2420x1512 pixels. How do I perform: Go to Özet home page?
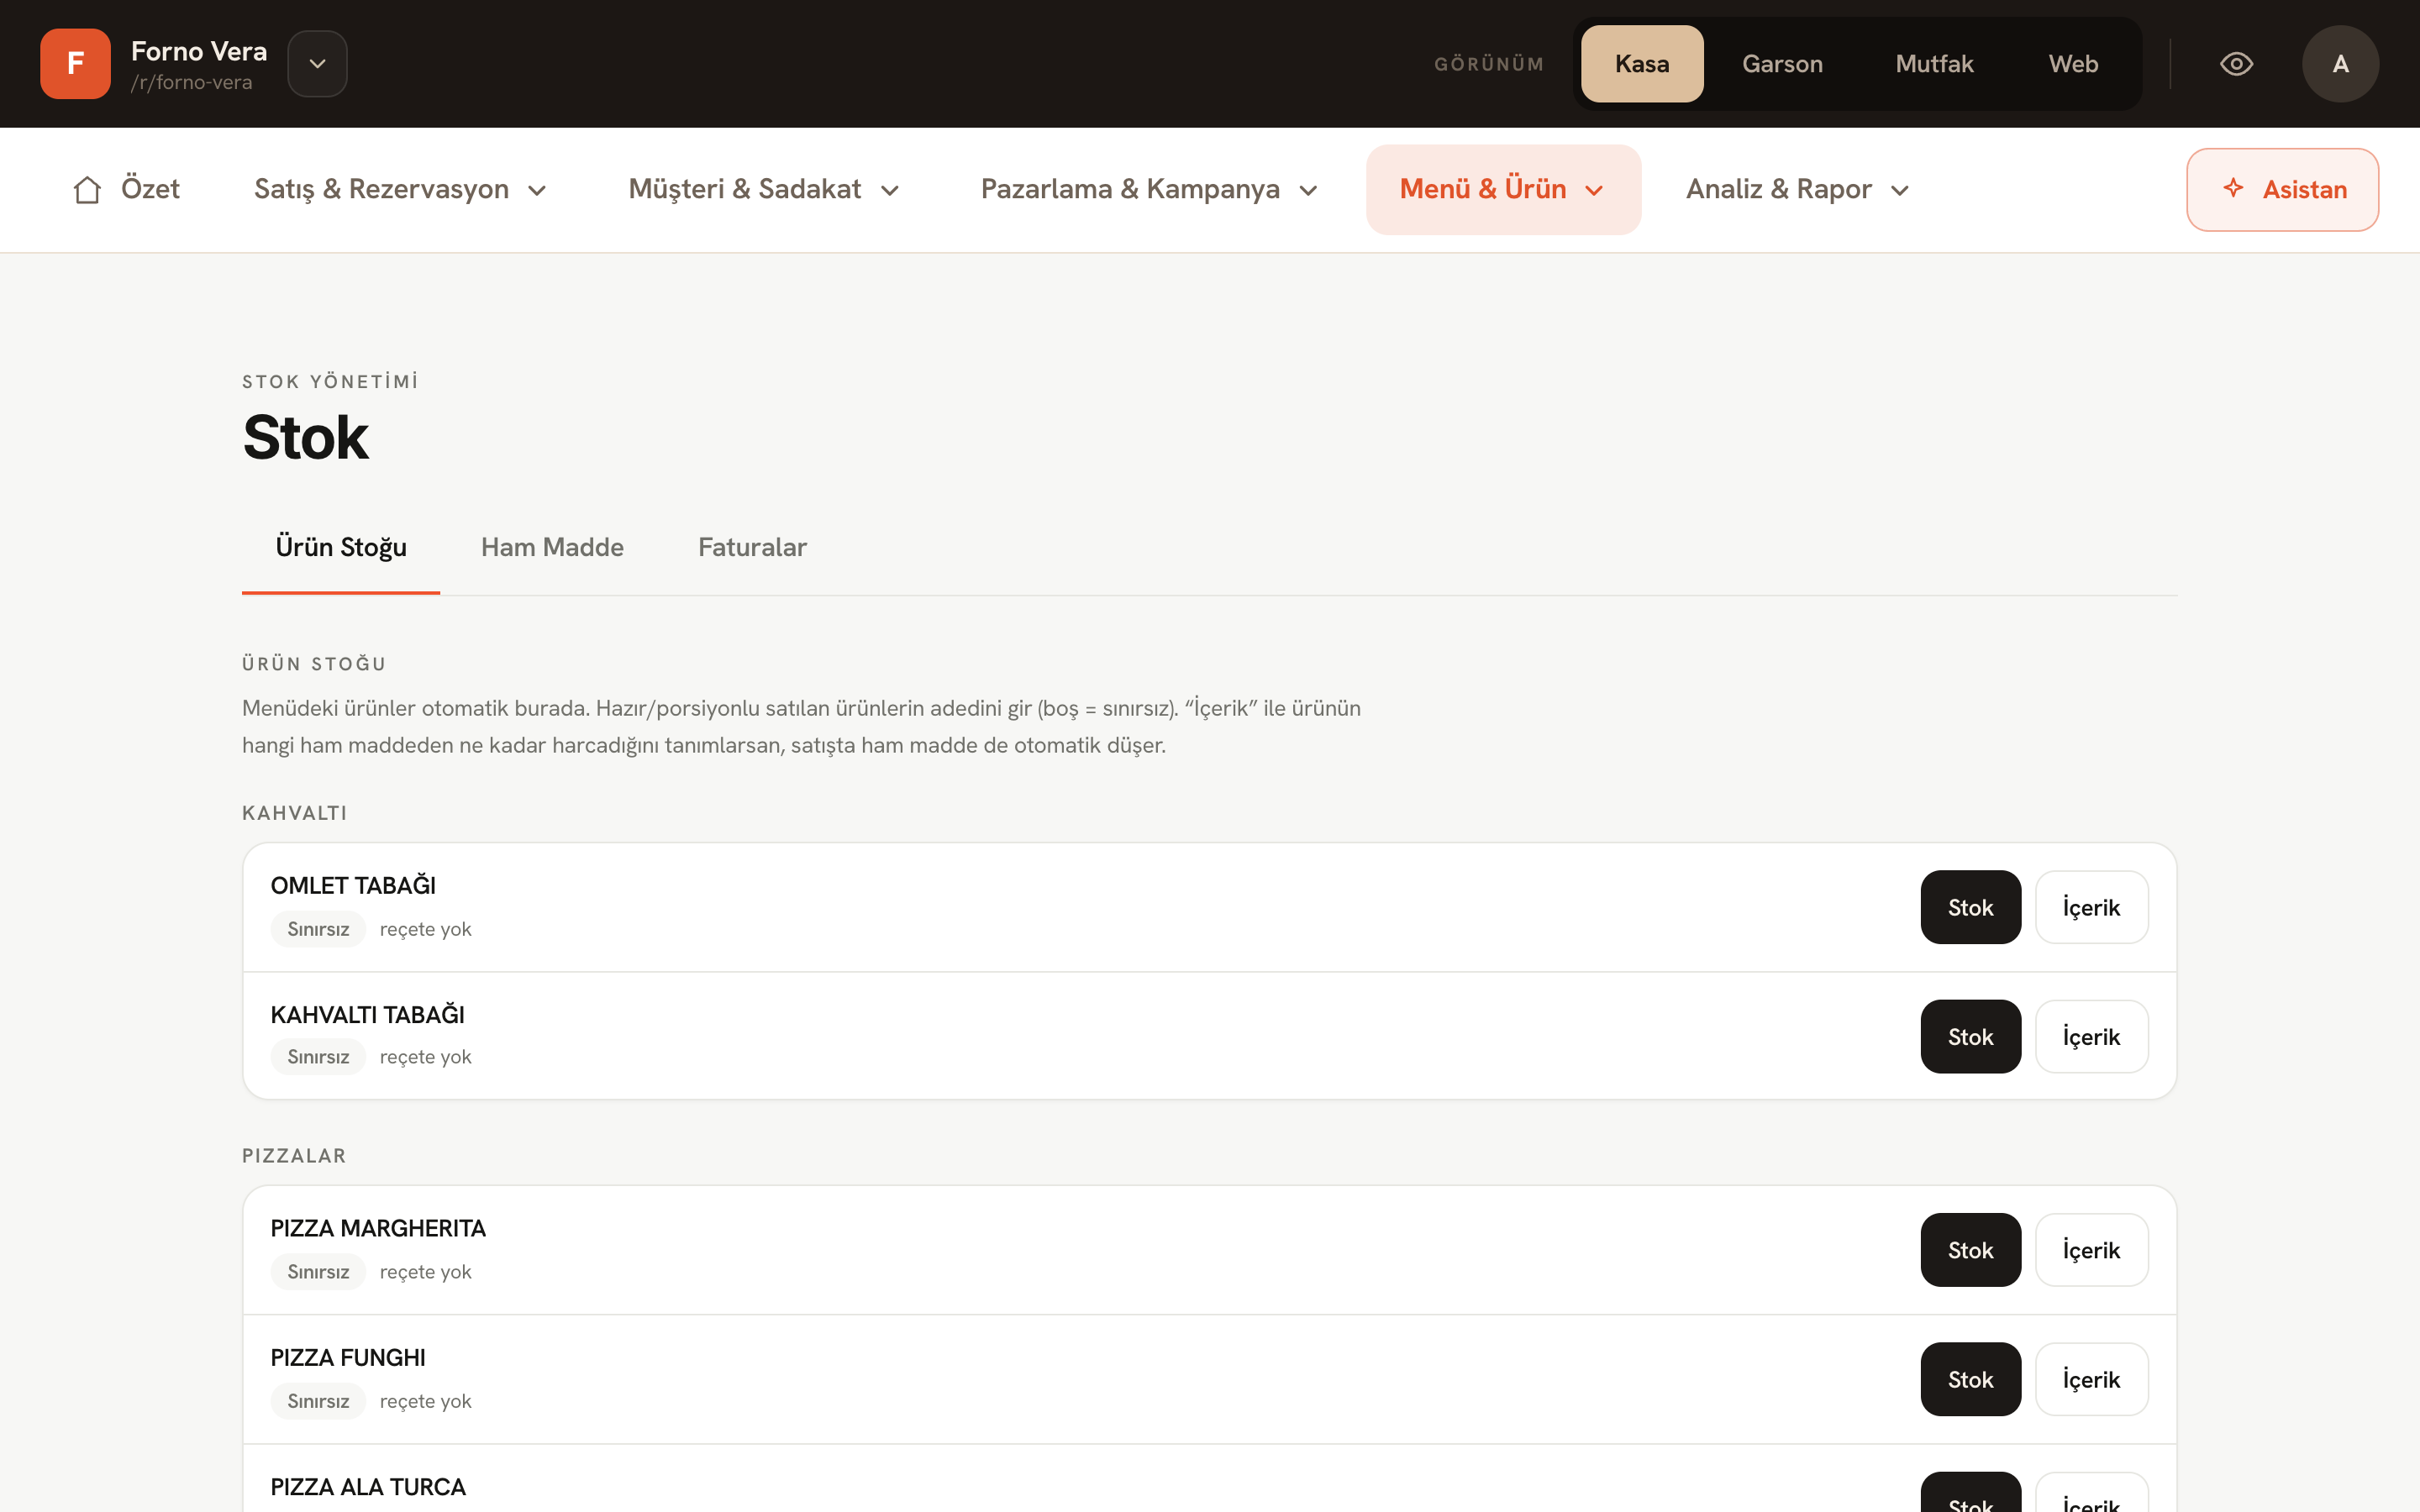pyautogui.click(x=126, y=189)
